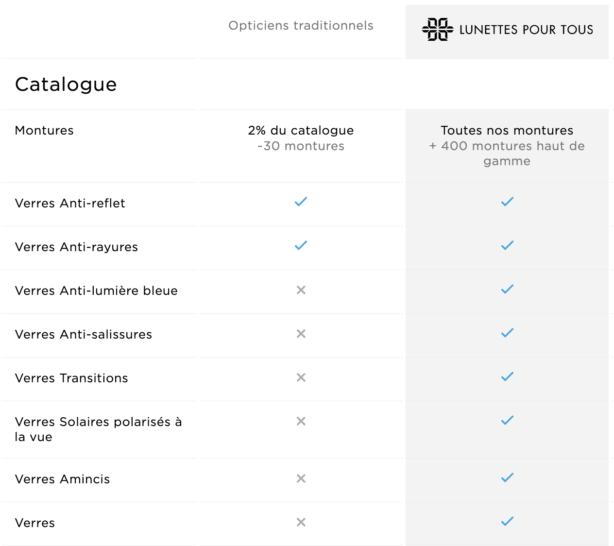
Task: Click the '2% du catalogue' text
Action: click(301, 130)
